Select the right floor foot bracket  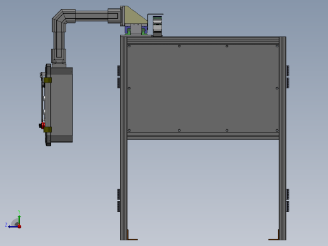274,235
